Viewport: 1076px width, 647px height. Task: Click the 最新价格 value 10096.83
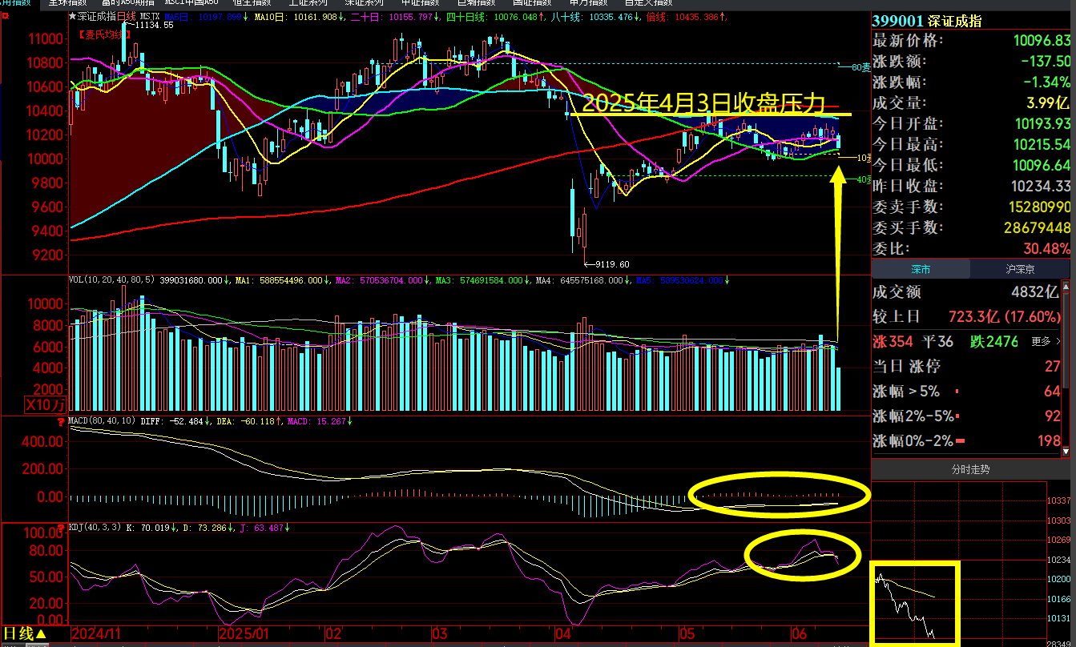(x=1040, y=41)
